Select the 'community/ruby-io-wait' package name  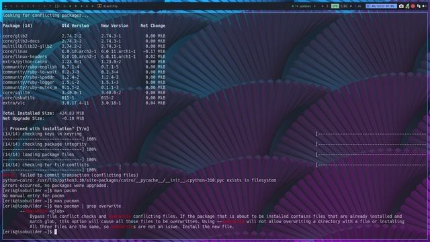click(x=30, y=72)
